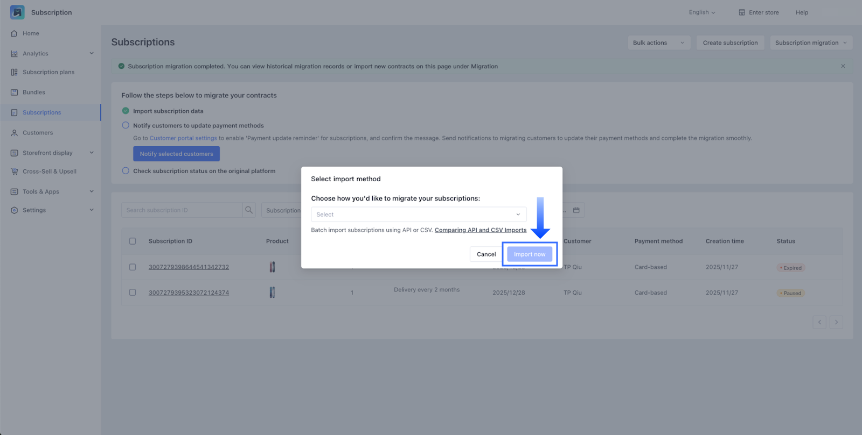Check the first subscription row checkbox
The height and width of the screenshot is (435, 862).
click(133, 267)
